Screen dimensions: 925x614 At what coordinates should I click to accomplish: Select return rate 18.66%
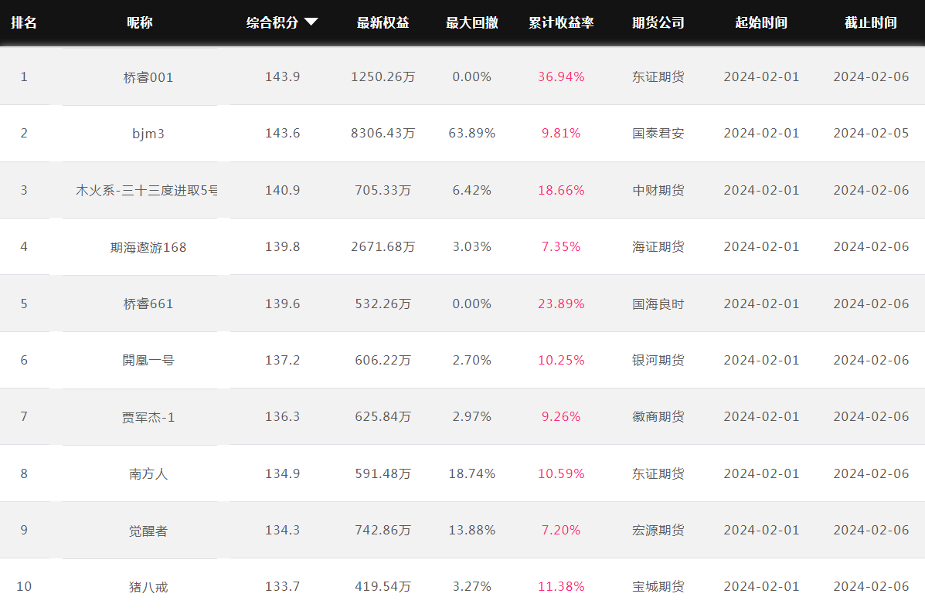pyautogui.click(x=561, y=190)
